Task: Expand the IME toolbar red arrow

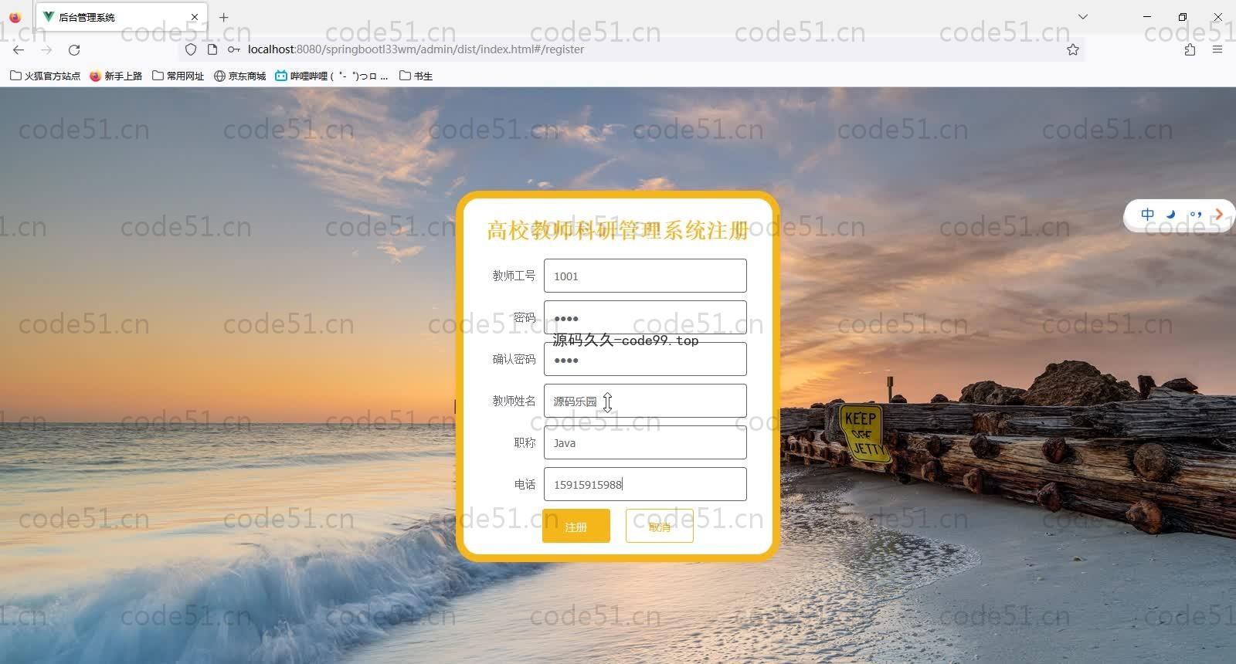Action: [1218, 215]
